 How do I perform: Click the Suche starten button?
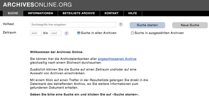[x=147, y=25]
